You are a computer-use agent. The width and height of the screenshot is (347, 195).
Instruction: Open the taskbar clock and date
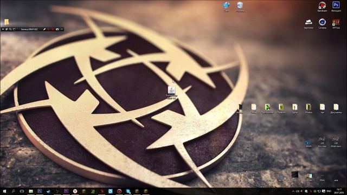[338, 191]
